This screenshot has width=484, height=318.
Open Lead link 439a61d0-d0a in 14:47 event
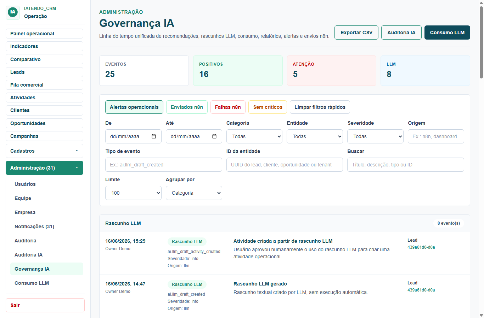(421, 290)
